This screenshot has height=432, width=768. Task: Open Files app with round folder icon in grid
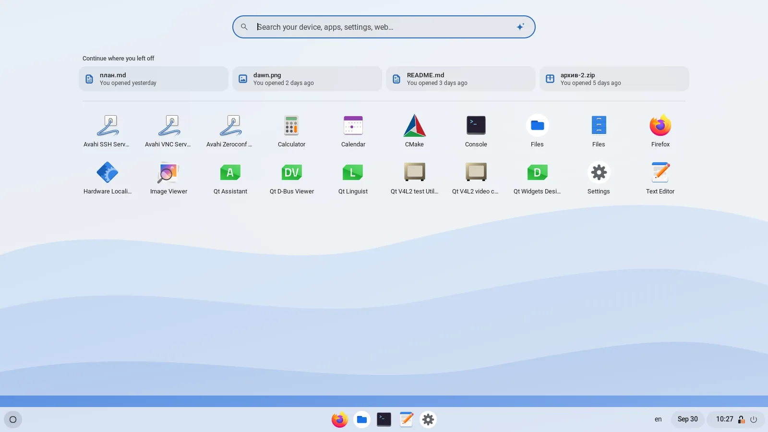[538, 131]
